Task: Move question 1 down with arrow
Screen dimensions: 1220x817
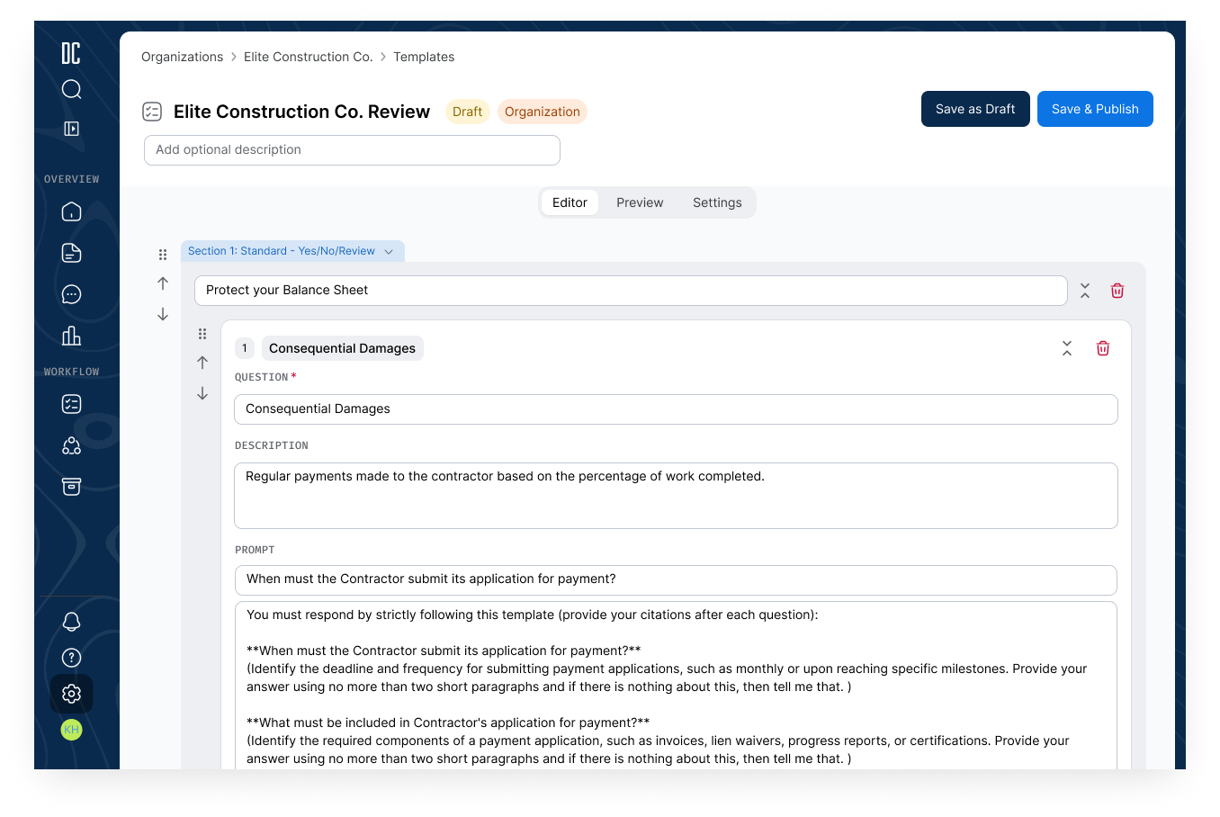Action: pos(202,393)
